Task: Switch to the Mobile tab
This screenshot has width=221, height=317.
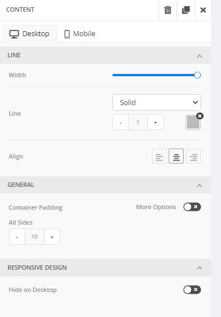Action: click(x=80, y=34)
